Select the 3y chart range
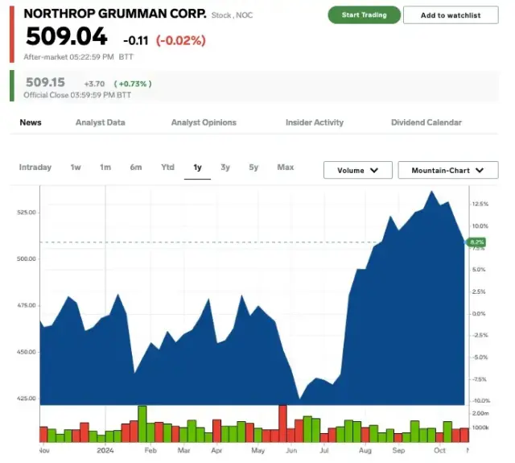Image resolution: width=515 pixels, height=463 pixels. pyautogui.click(x=225, y=167)
